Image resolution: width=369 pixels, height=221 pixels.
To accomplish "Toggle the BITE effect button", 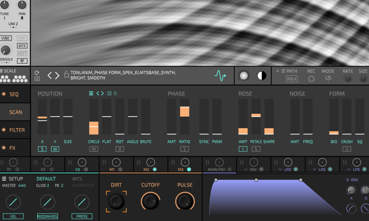I will point(22,46).
